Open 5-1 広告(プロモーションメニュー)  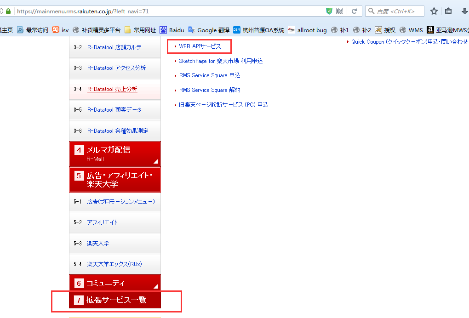click(x=121, y=202)
